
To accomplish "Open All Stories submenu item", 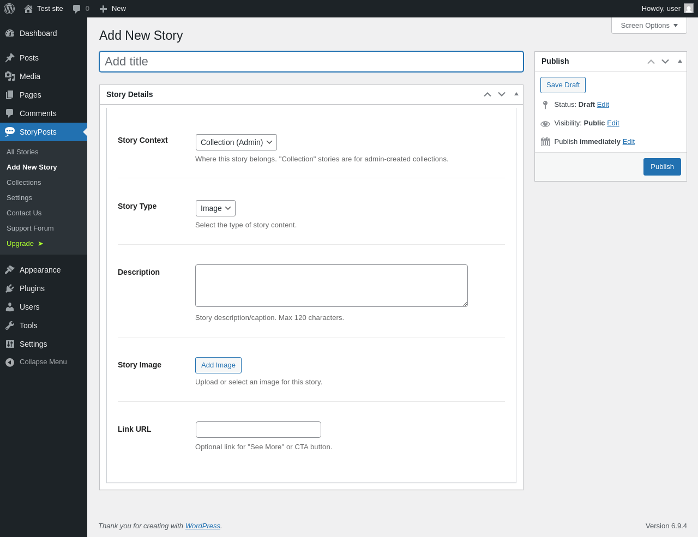I will point(22,152).
